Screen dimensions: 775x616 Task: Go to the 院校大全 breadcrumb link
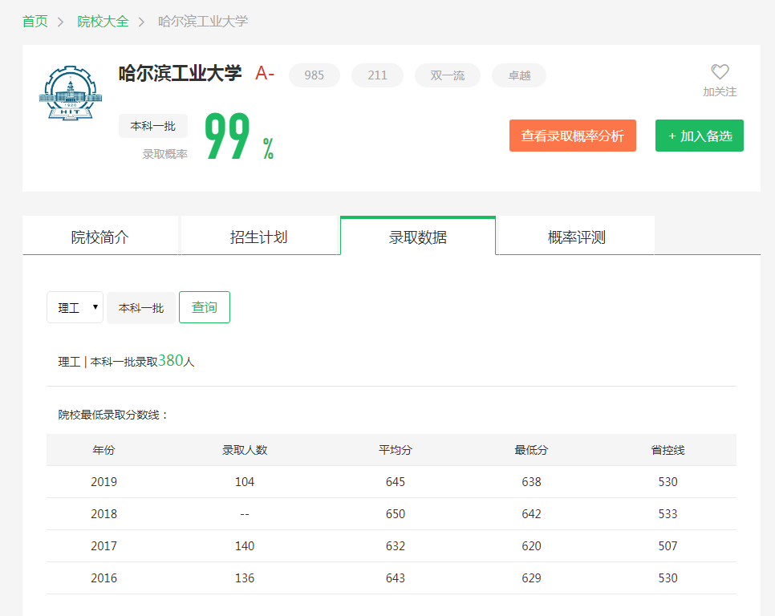(x=103, y=21)
